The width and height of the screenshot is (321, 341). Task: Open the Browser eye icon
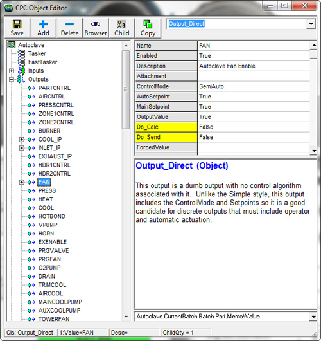[x=96, y=24]
